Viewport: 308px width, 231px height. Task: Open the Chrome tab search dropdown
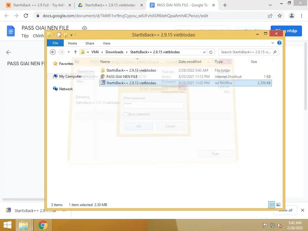(x=270, y=5)
